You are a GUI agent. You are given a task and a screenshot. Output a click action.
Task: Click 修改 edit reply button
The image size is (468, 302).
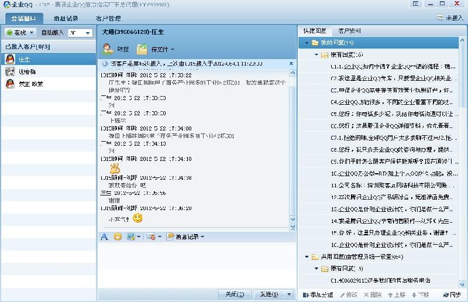[349, 295]
